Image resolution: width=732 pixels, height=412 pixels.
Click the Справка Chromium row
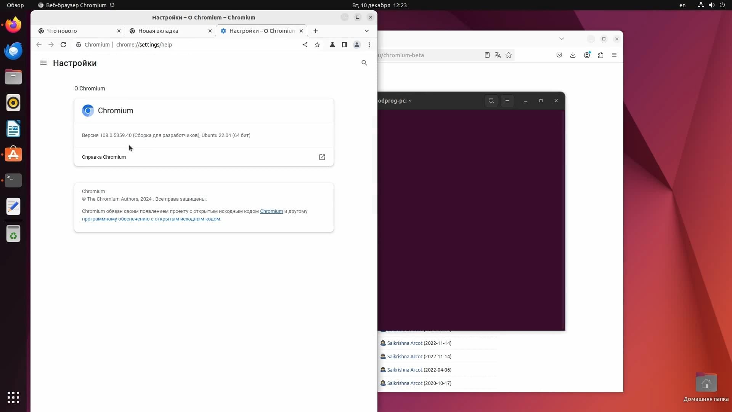[204, 157]
